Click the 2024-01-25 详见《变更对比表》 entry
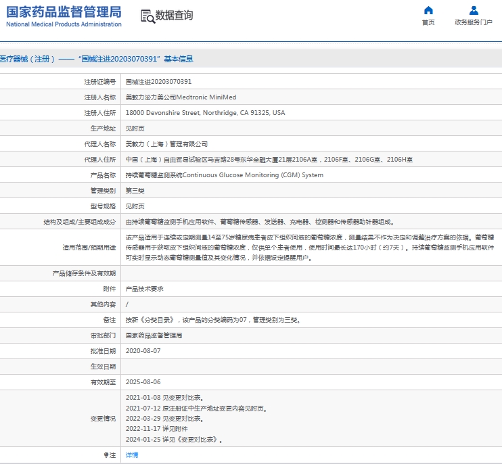This screenshot has height=466, width=502. [174, 440]
